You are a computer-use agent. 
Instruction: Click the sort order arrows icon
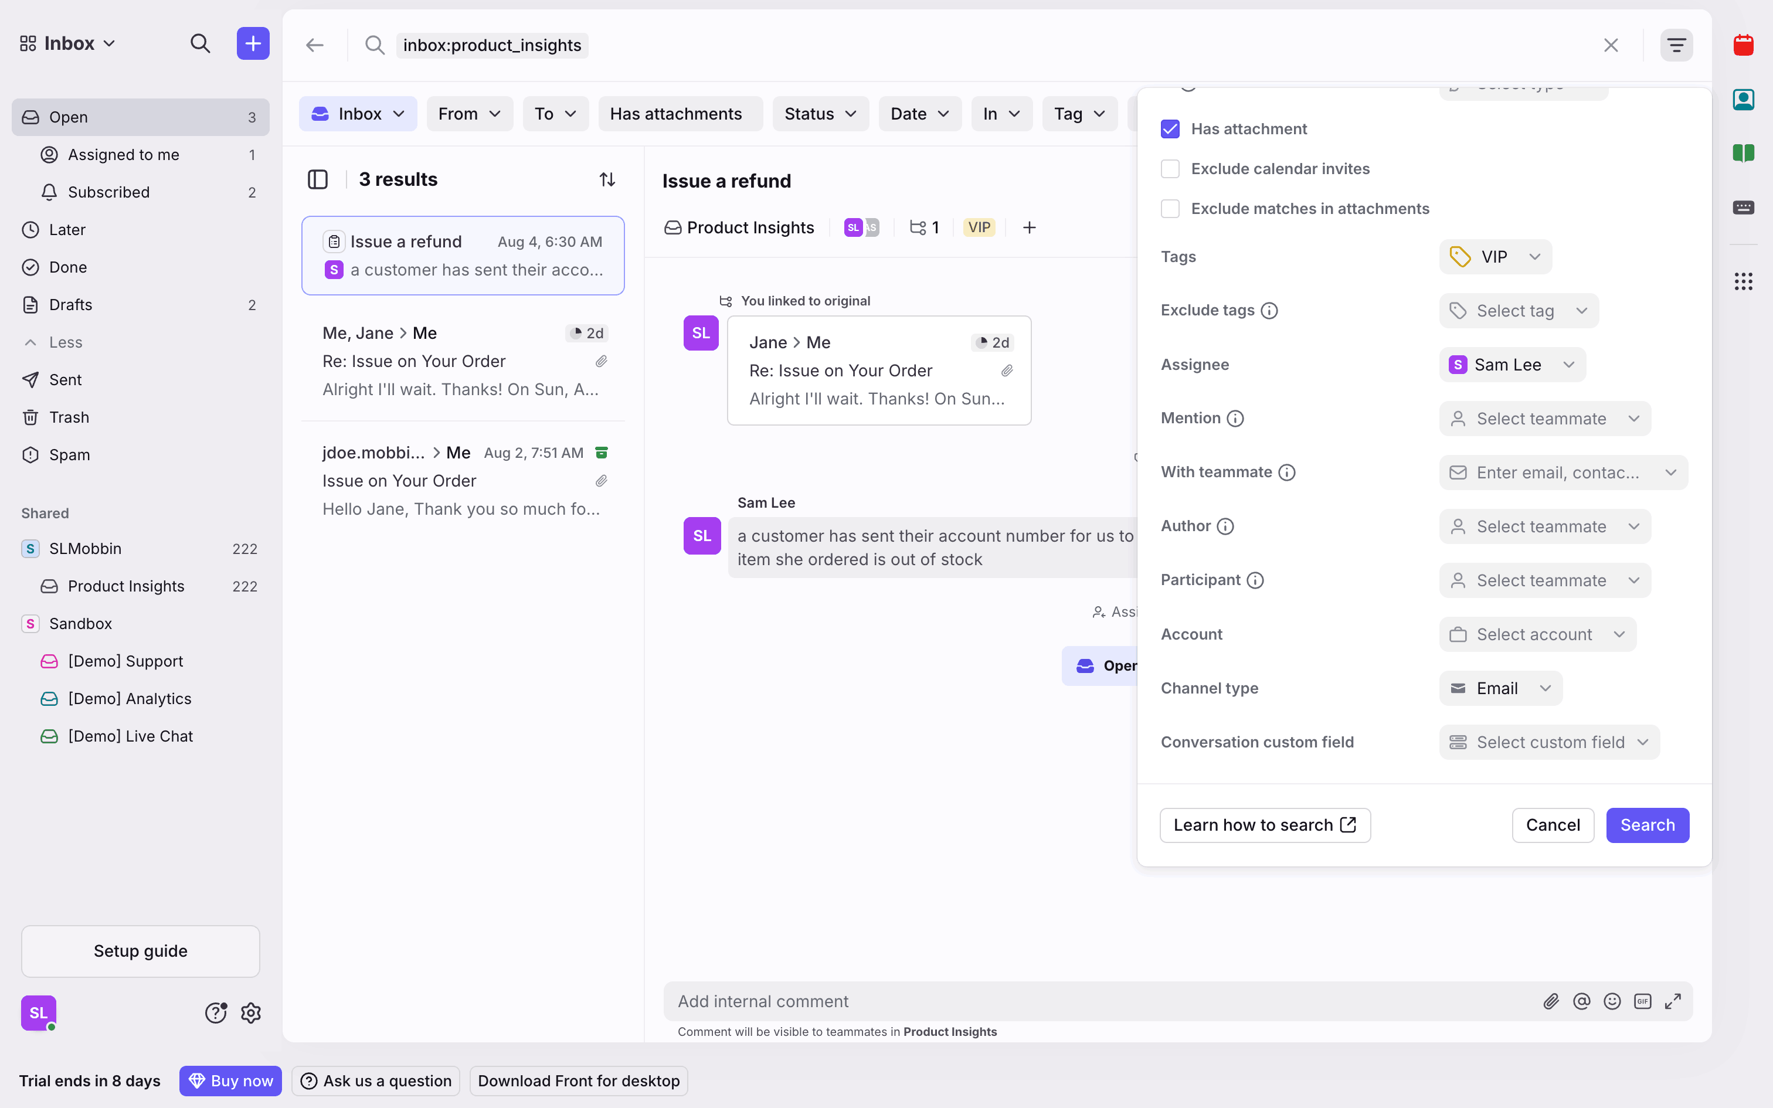(x=607, y=179)
